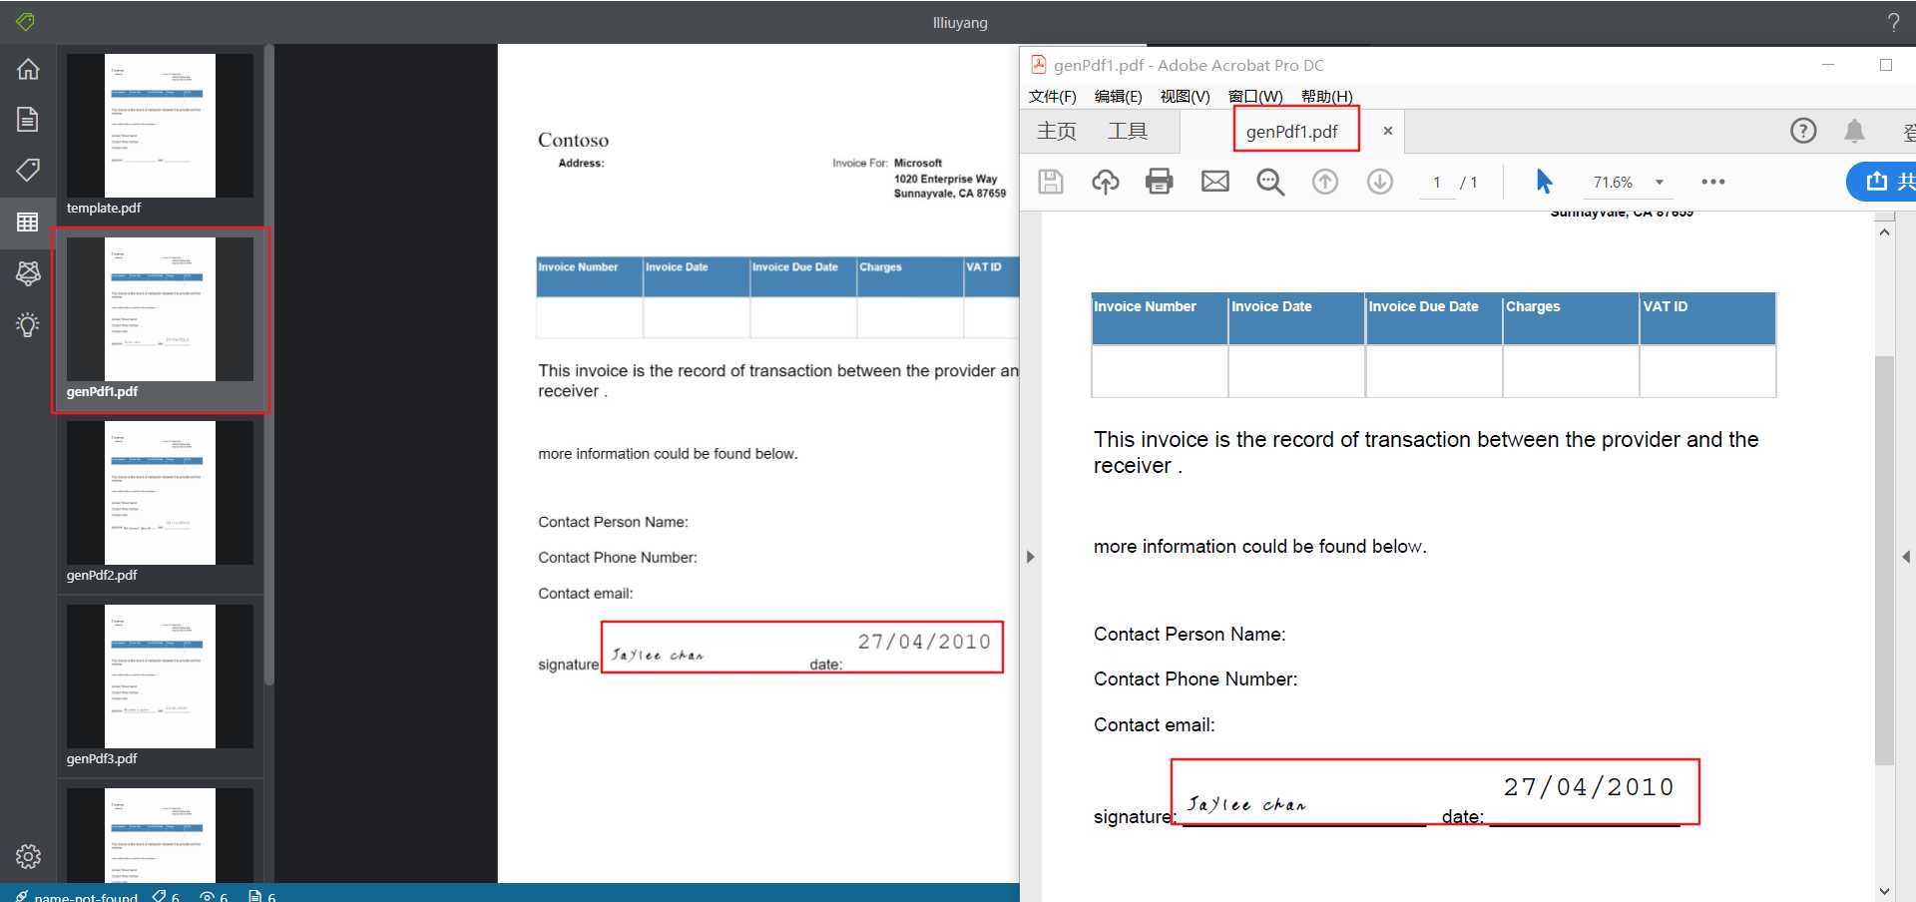Image resolution: width=1916 pixels, height=902 pixels.
Task: Print the PDF using printer icon
Action: (x=1160, y=182)
